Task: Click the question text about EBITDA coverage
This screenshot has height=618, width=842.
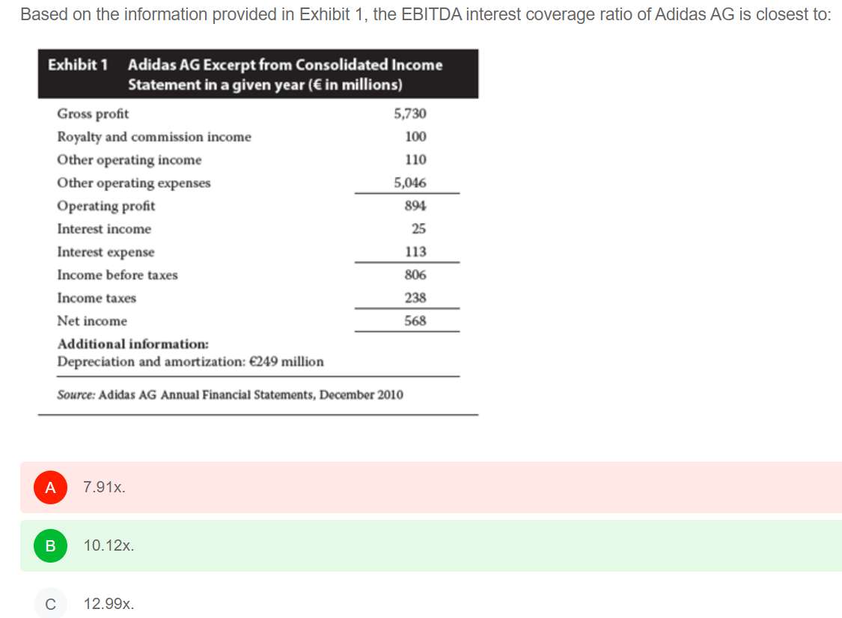Action: [425, 15]
